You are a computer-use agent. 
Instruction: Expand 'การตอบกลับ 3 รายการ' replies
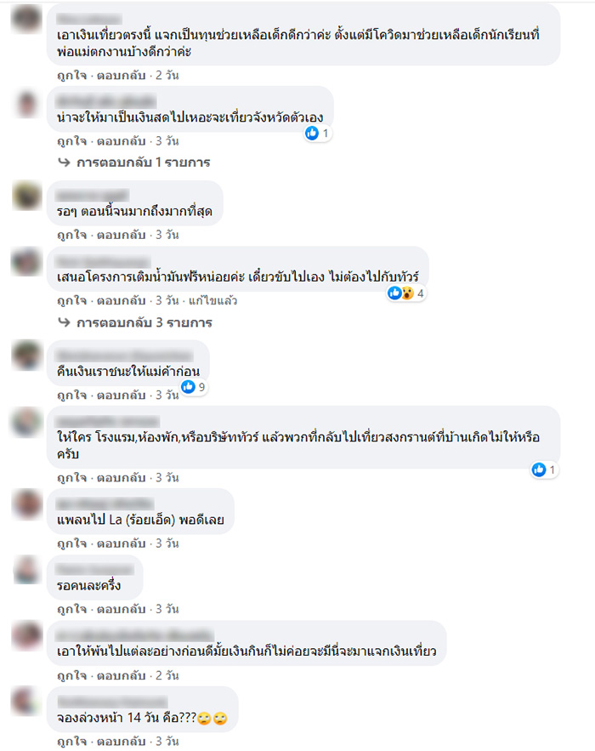(x=144, y=323)
